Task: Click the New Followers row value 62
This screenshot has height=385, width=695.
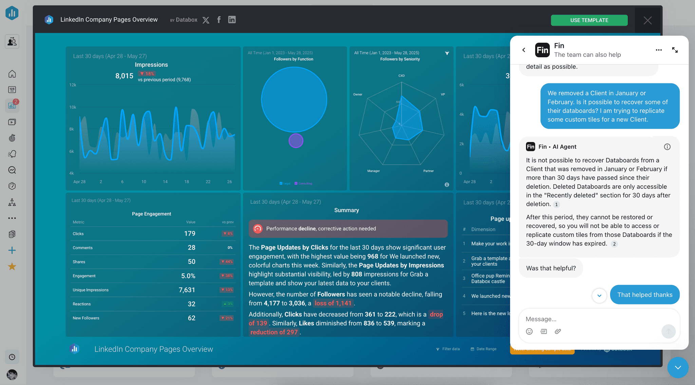Action: click(192, 318)
